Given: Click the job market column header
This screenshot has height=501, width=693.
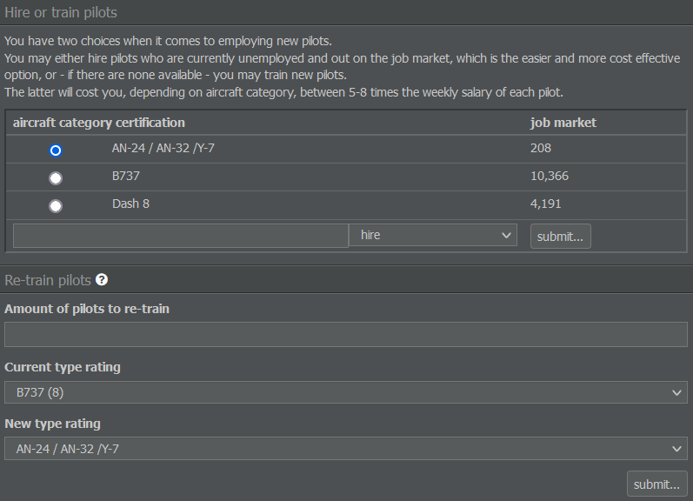Looking at the screenshot, I should (x=563, y=123).
